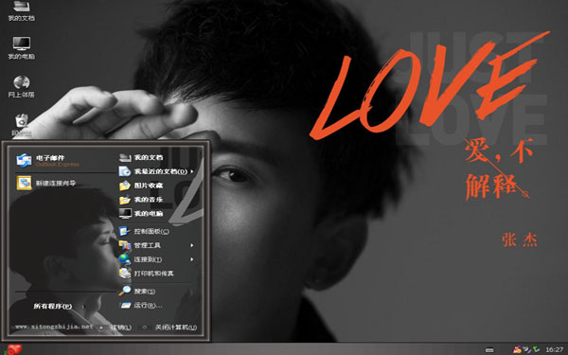Click the colorful penguin tray icon
568x355 pixels.
[517, 349]
